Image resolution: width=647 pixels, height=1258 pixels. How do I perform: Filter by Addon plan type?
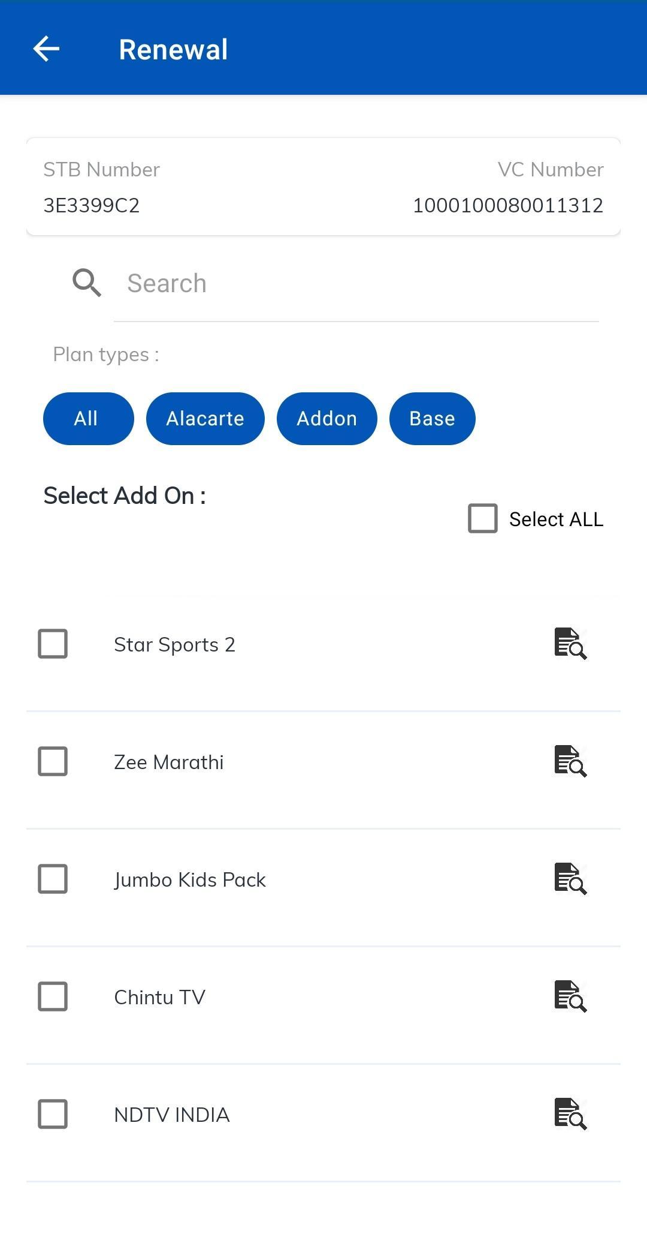[327, 419]
